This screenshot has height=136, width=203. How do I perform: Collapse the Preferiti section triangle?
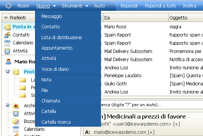6,18
